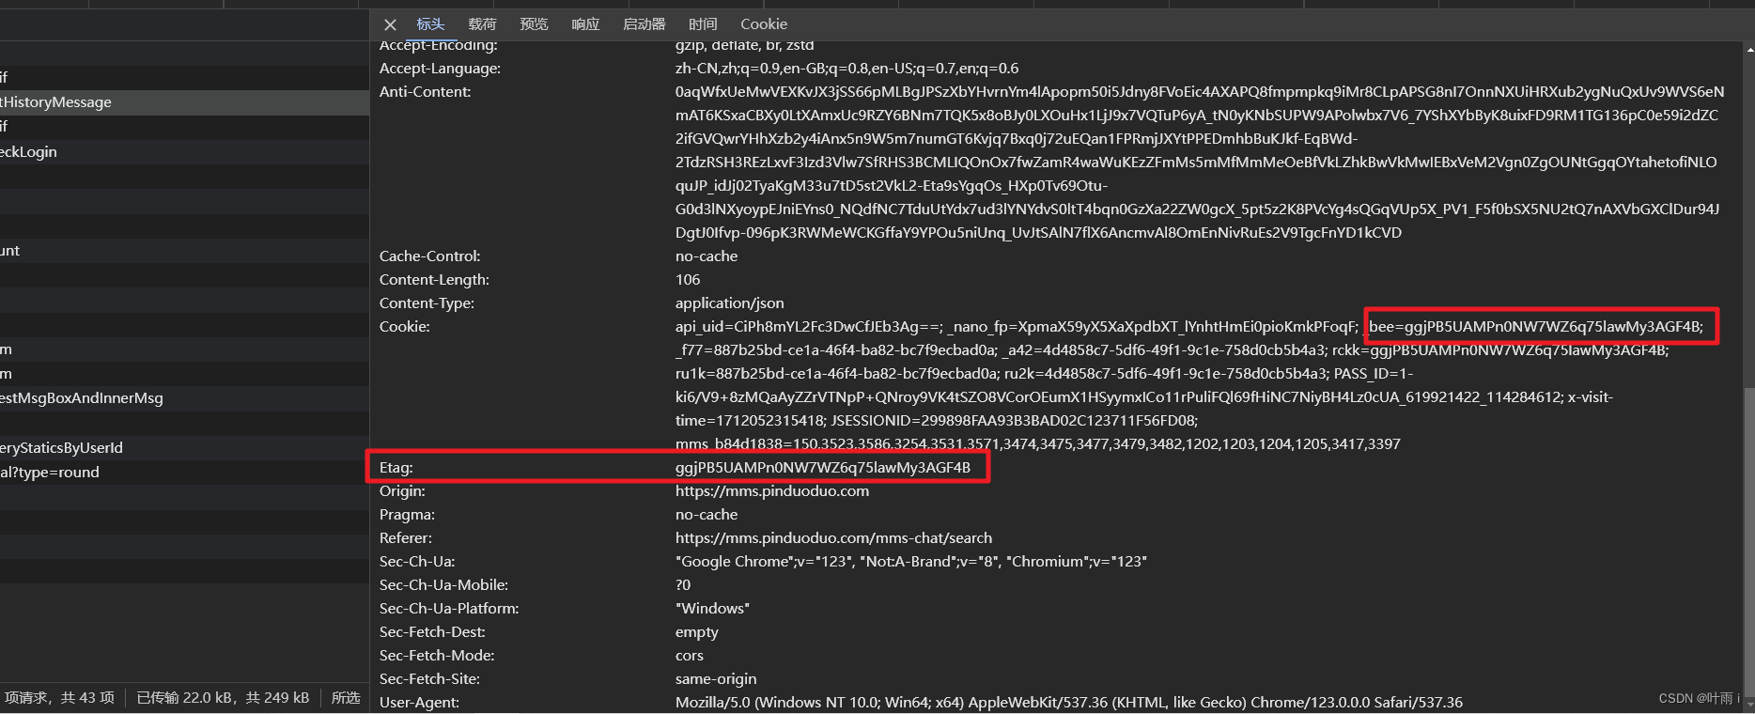
Task: Click the Referer URL value
Action: tap(833, 538)
